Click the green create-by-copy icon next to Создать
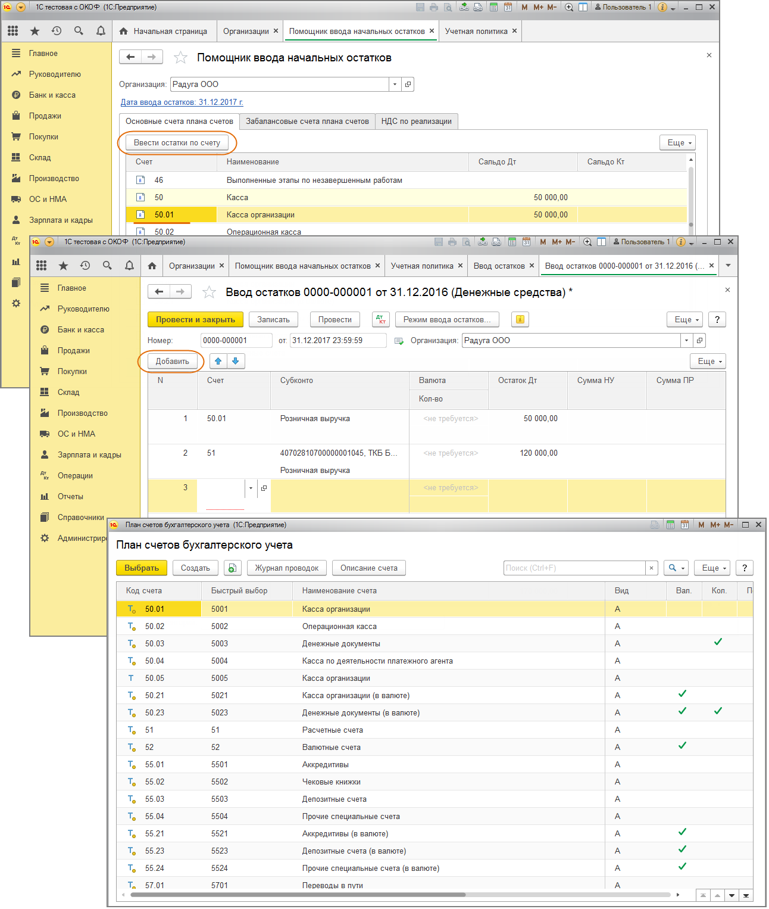The image size is (769, 909). tap(232, 568)
